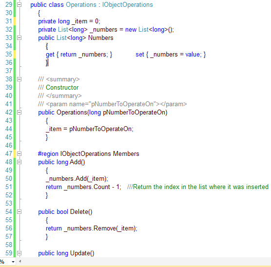Click the closing brace on line 45
271x267 pixels.
tap(47, 137)
